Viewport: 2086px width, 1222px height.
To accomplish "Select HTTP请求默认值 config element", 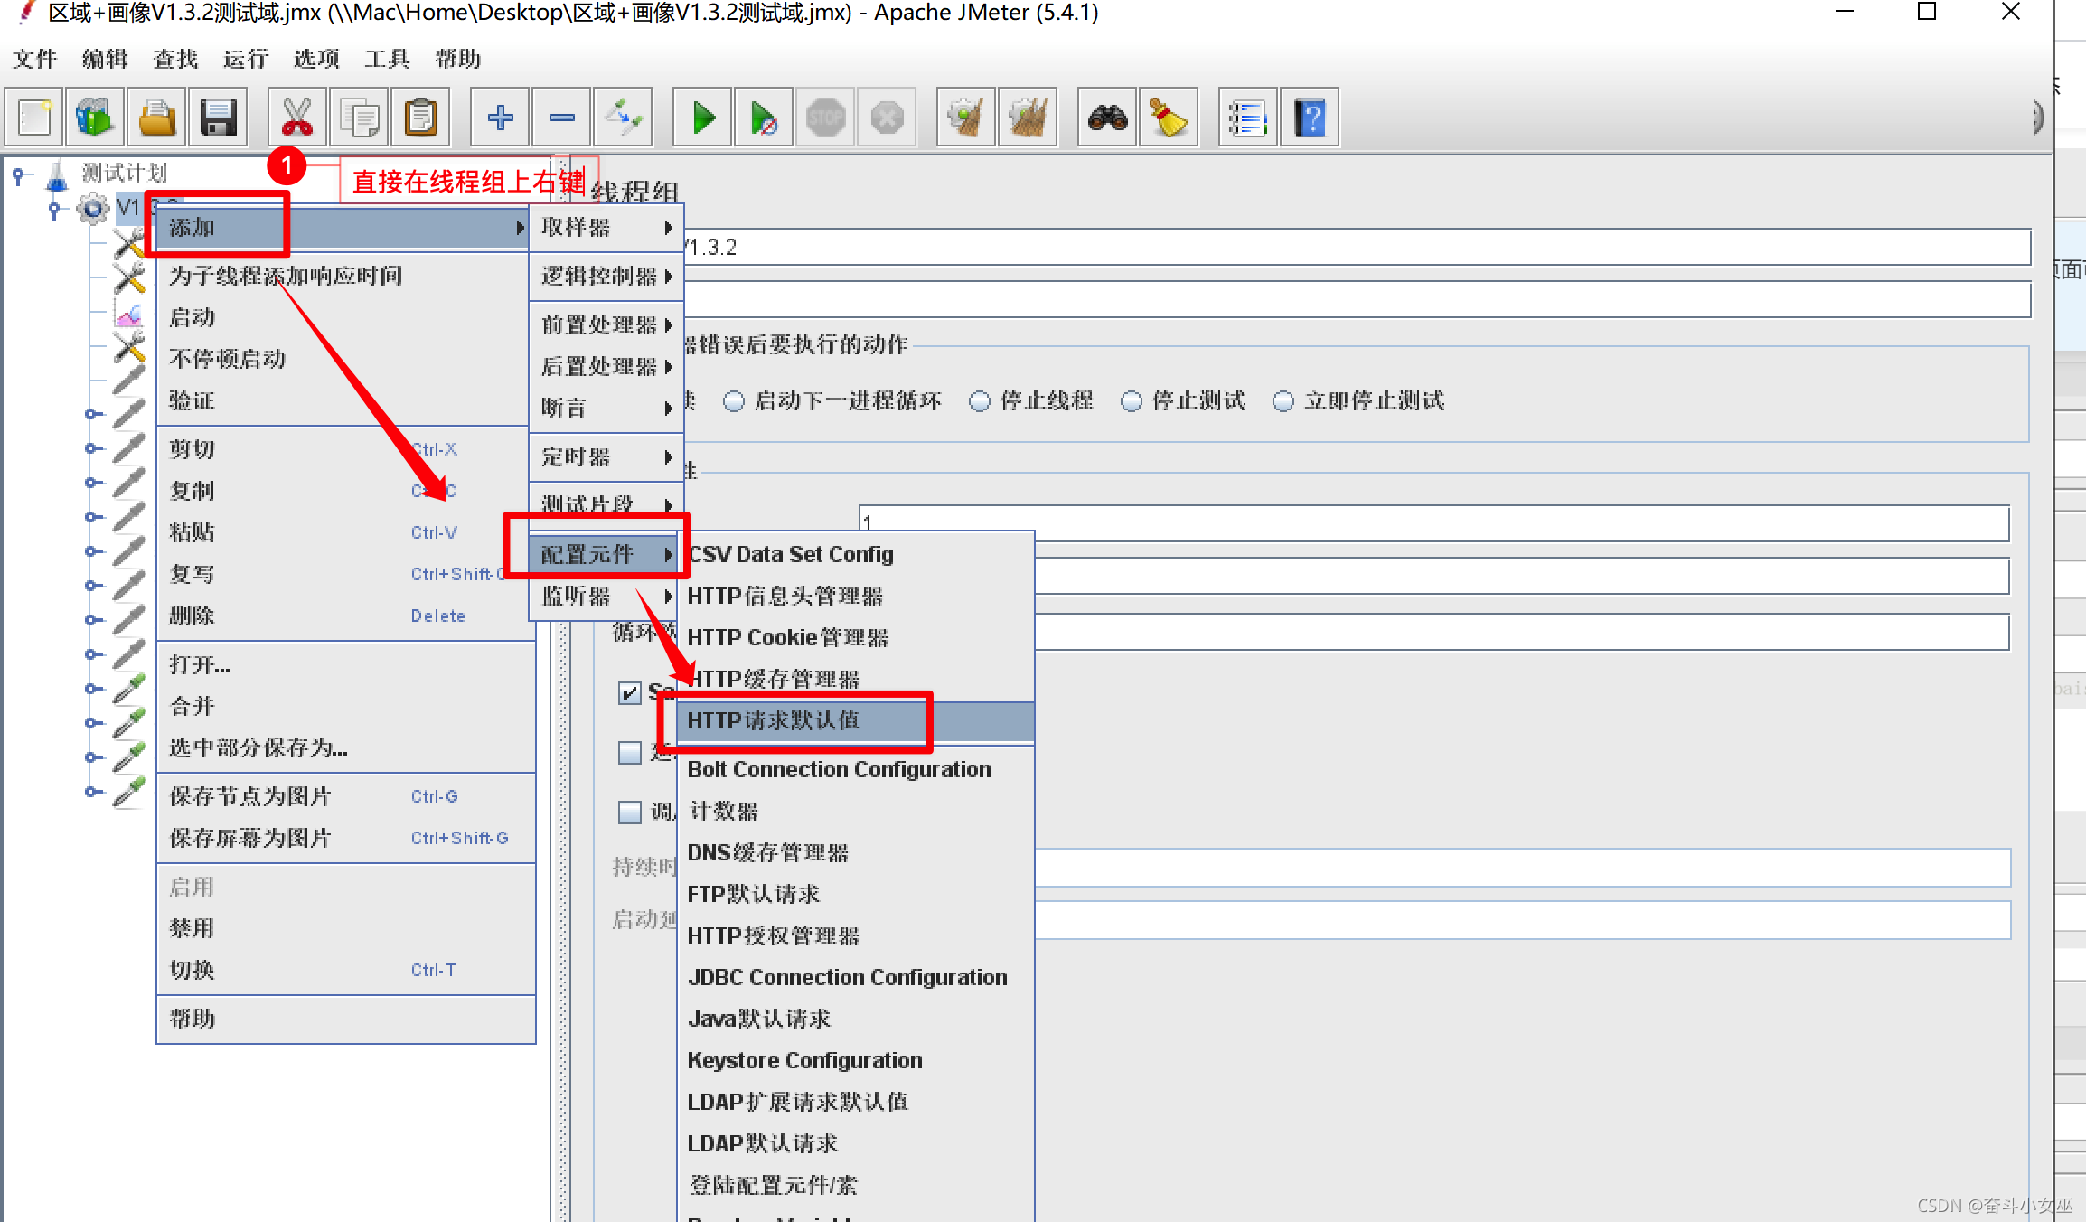I will click(x=855, y=721).
